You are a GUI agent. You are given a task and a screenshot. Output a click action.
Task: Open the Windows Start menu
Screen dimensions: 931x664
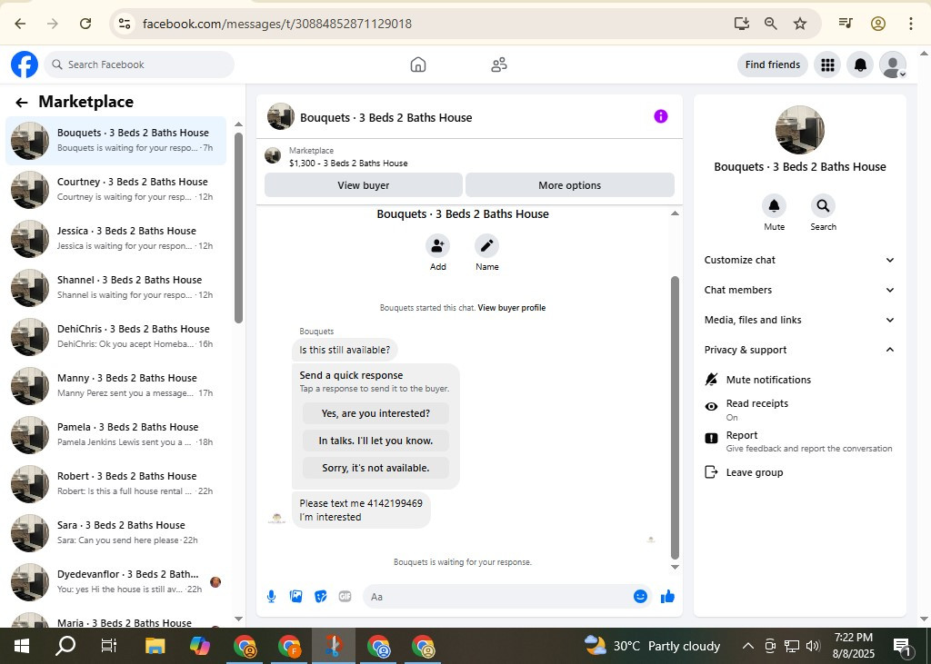(x=22, y=646)
